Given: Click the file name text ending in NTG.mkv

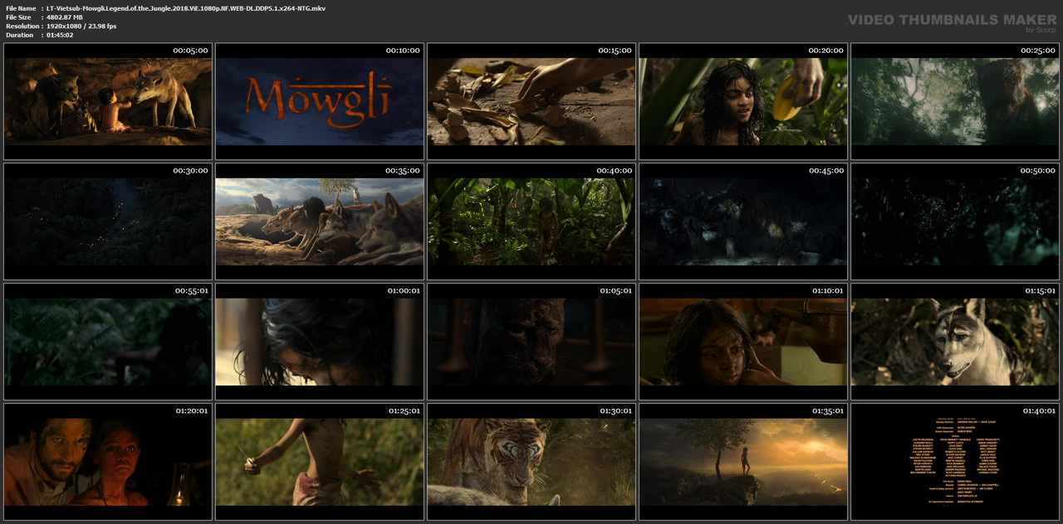Looking at the screenshot, I should 186,8.
